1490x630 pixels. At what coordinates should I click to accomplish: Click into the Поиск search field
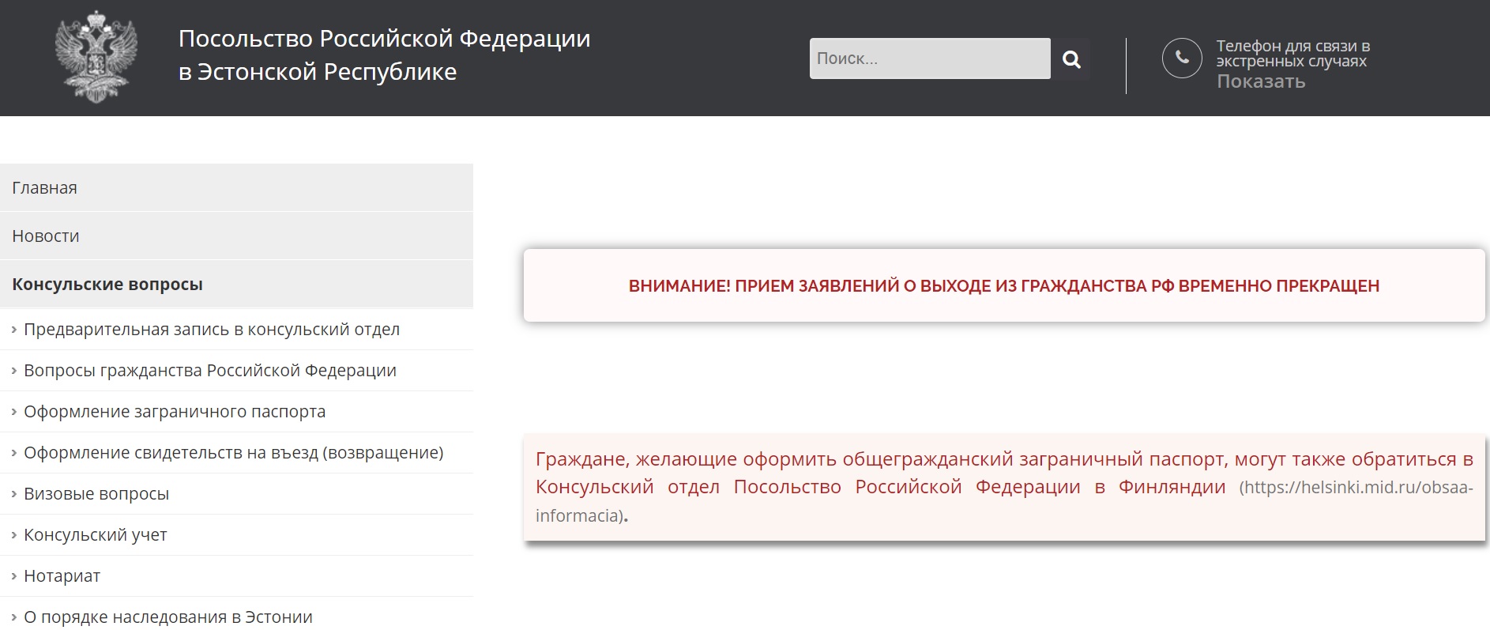tap(929, 58)
